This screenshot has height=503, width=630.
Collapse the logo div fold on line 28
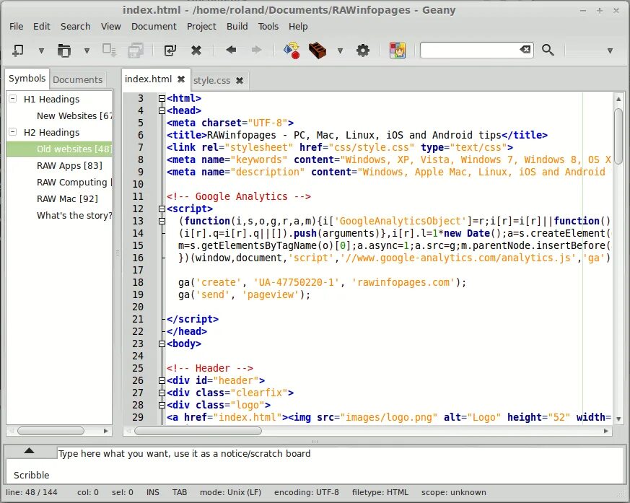(162, 405)
